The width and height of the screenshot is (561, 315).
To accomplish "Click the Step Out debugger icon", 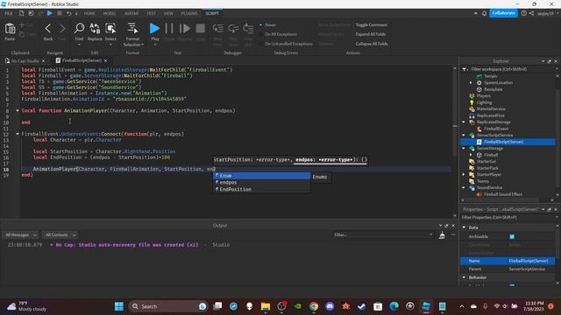I will pyautogui.click(x=248, y=29).
